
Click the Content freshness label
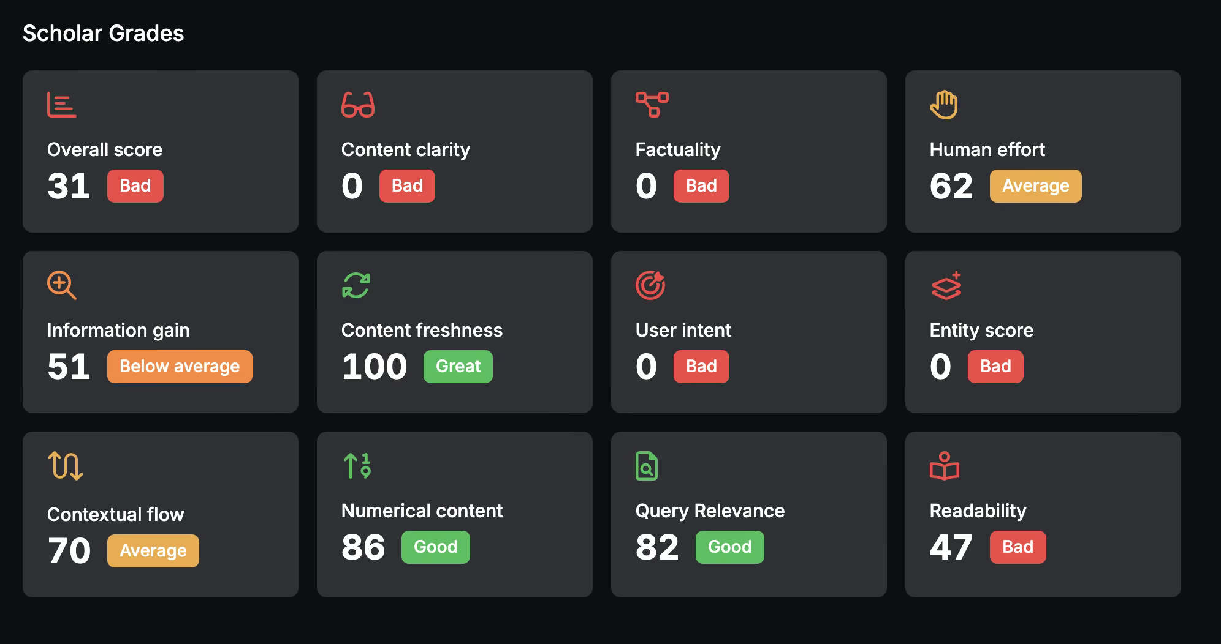(422, 331)
